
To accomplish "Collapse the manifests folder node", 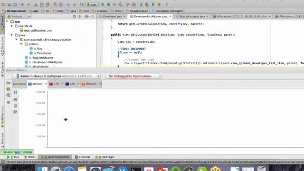I will [12, 26].
